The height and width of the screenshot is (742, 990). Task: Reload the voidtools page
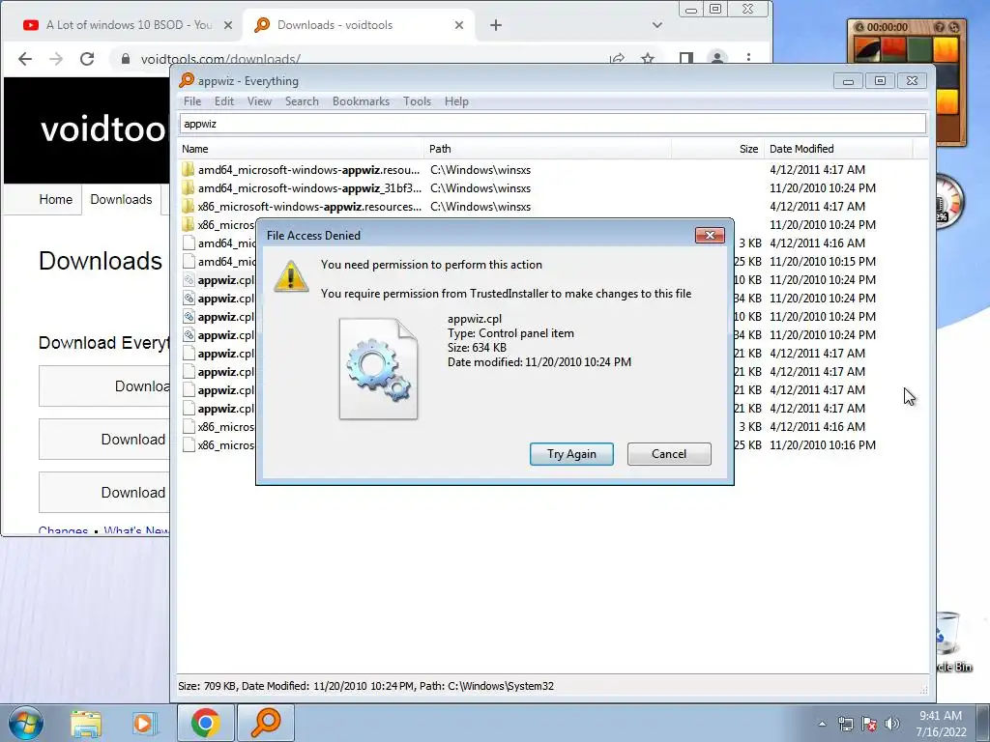(87, 59)
